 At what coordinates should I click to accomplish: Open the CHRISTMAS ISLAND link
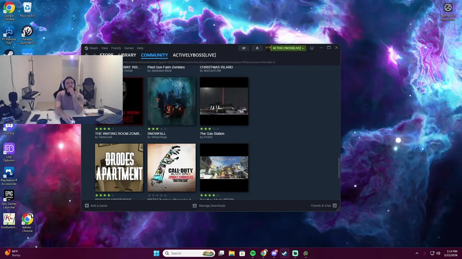216,67
